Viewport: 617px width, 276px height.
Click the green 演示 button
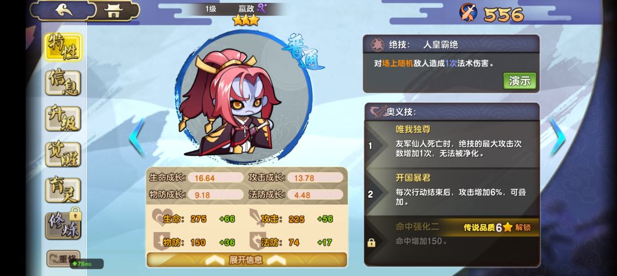coord(519,81)
